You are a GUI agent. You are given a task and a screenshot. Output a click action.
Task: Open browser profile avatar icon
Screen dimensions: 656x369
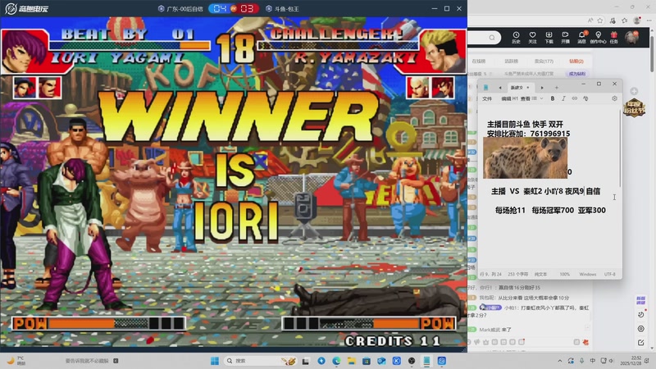click(x=637, y=20)
